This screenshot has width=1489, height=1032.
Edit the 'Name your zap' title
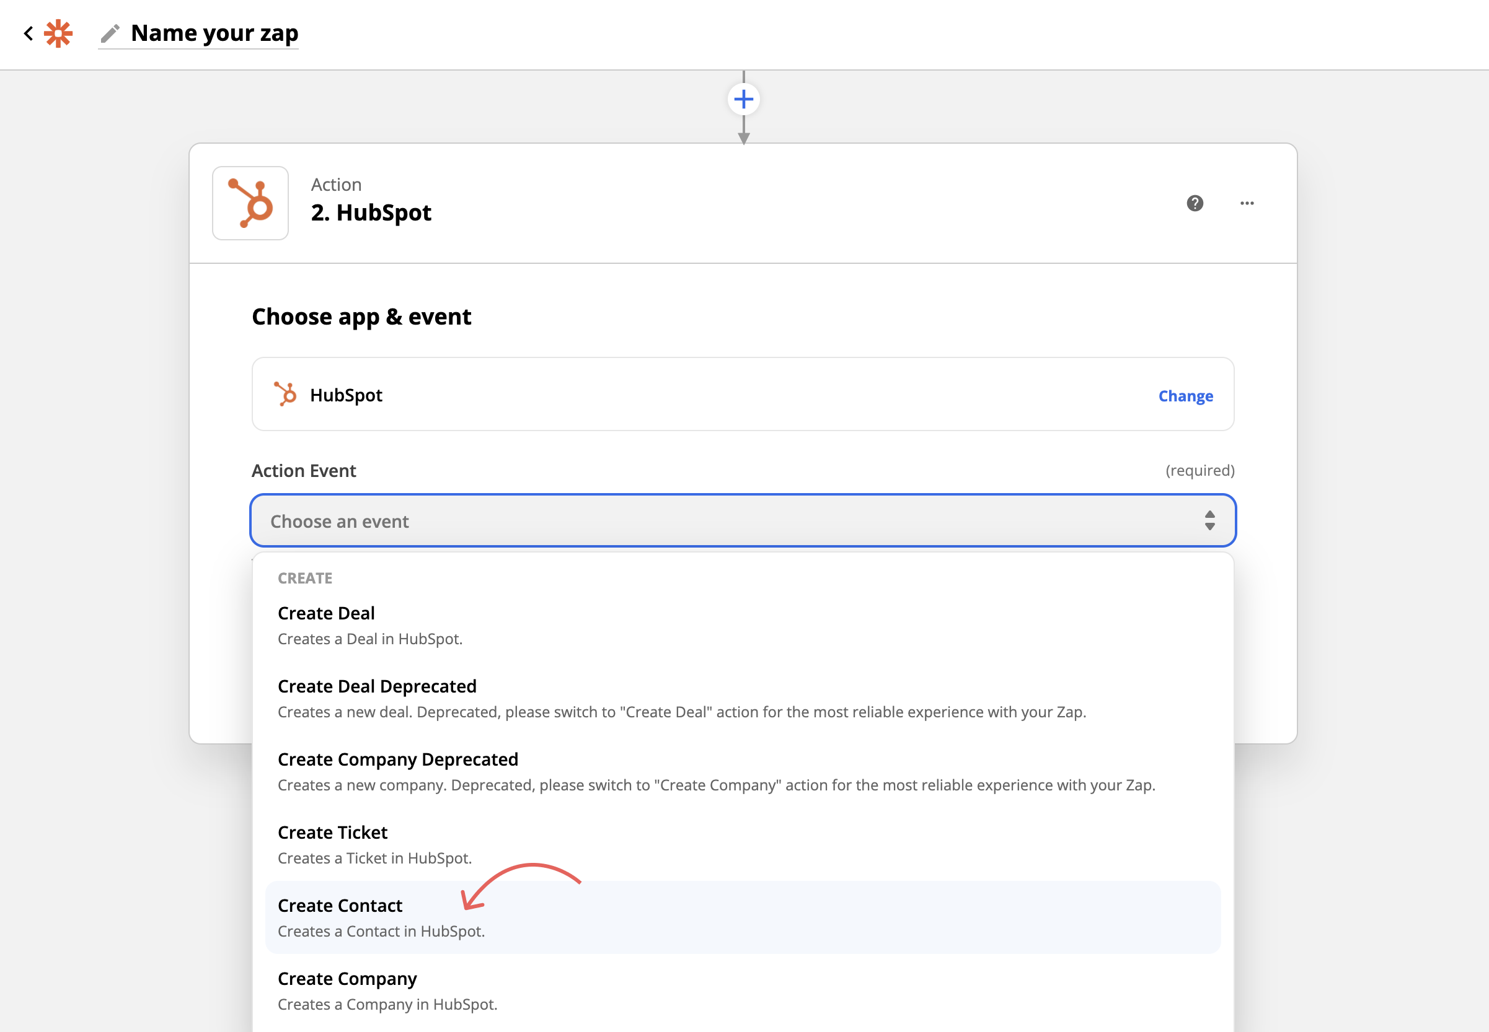click(x=214, y=33)
